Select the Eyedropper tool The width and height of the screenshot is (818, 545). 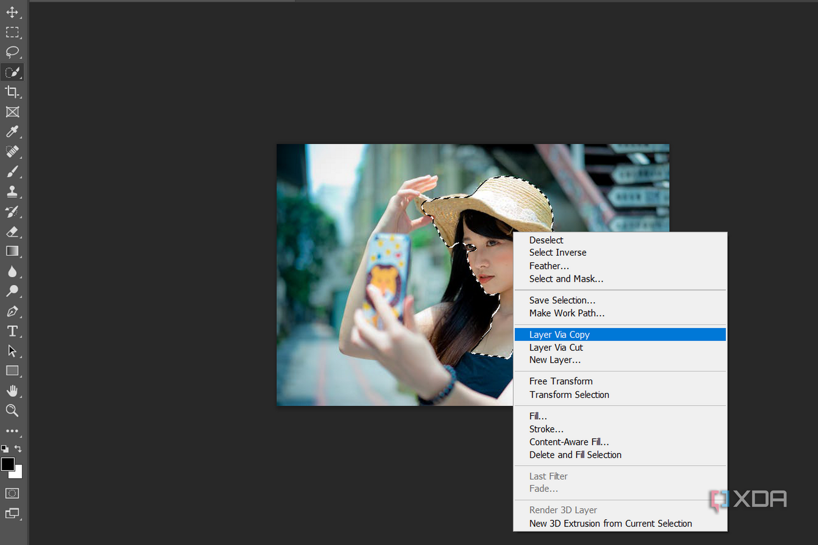[x=12, y=132]
